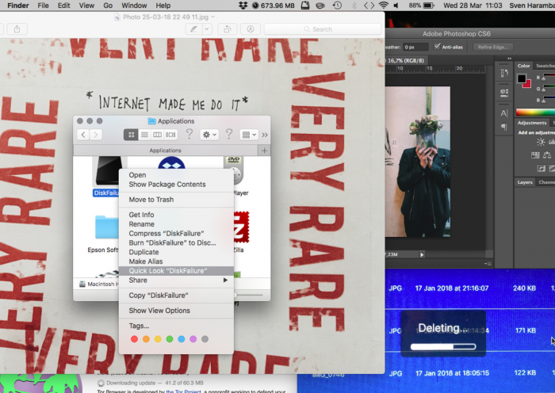
Task: Open the Finder File menu
Action: (43, 6)
